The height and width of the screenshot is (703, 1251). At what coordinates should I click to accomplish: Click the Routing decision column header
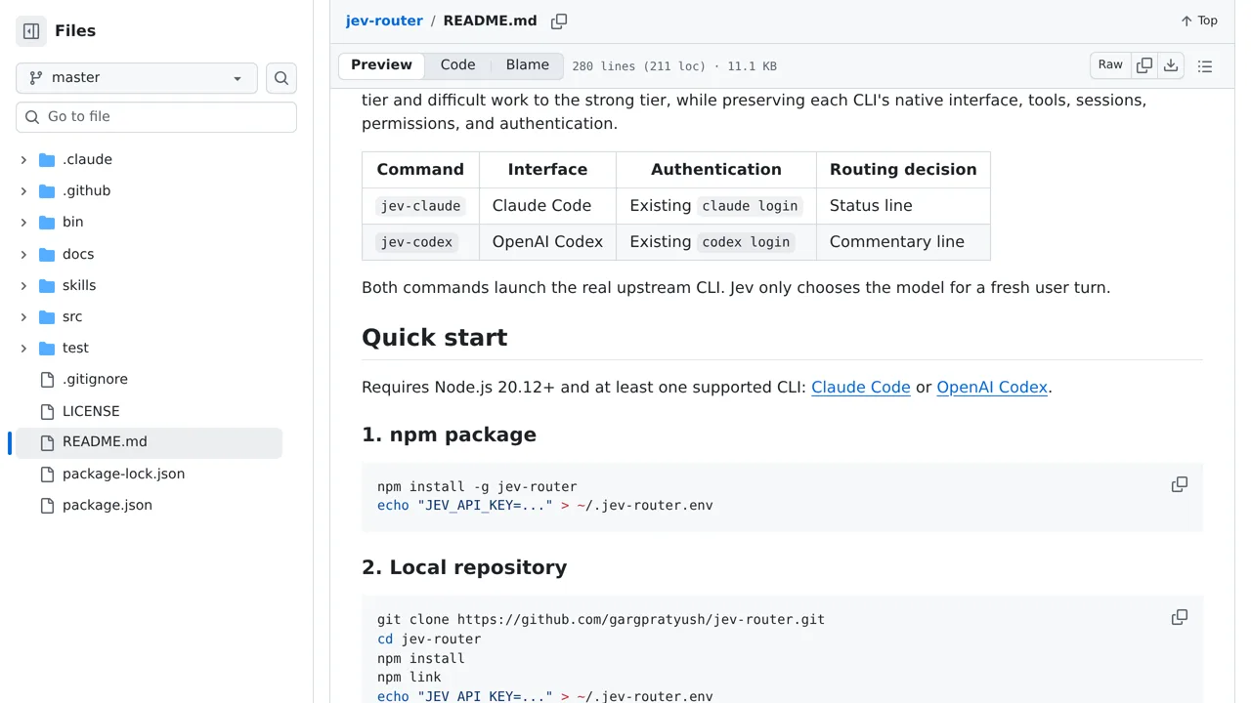(903, 170)
